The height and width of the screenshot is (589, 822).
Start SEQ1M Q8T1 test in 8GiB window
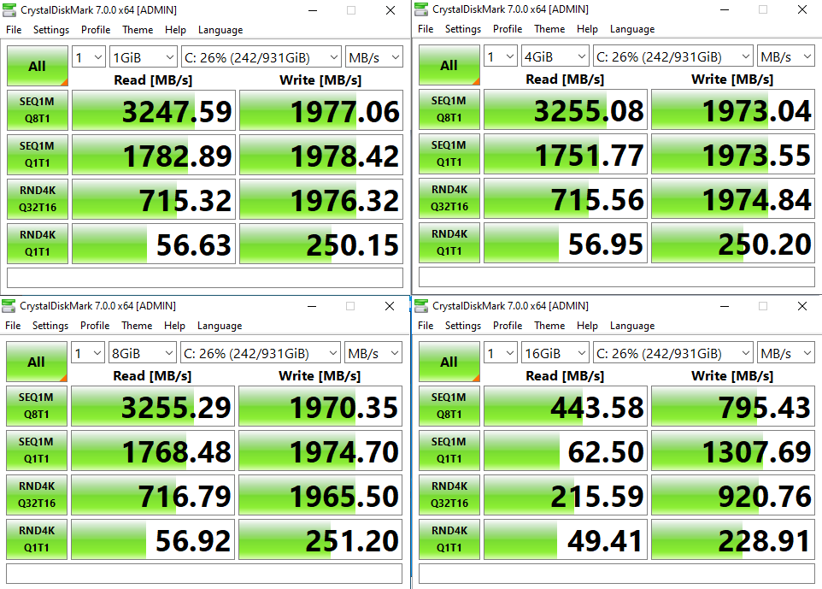tap(36, 406)
